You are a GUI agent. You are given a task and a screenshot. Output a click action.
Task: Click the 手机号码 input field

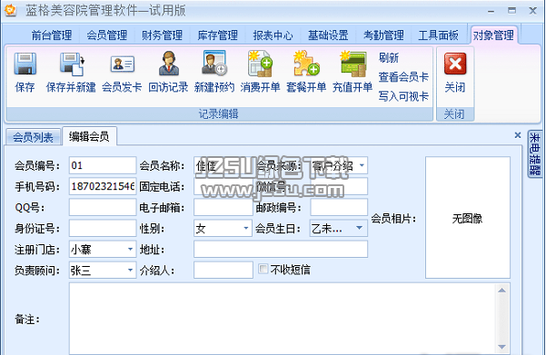pyautogui.click(x=103, y=186)
